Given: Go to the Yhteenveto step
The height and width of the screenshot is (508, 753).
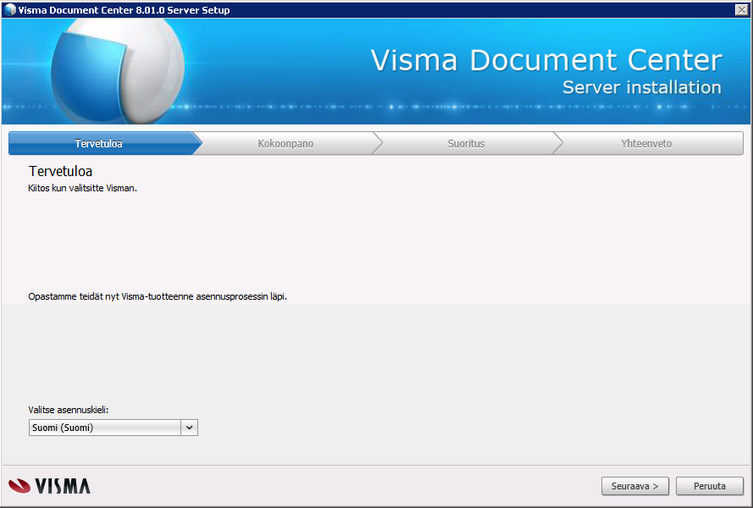Looking at the screenshot, I should 646,144.
